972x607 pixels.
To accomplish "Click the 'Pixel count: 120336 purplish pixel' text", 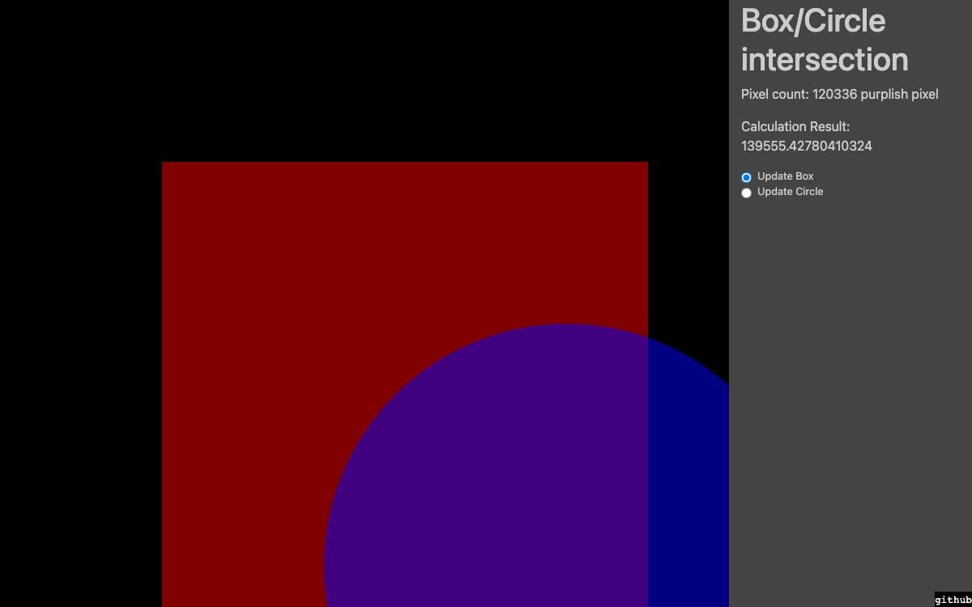I will (x=839, y=95).
